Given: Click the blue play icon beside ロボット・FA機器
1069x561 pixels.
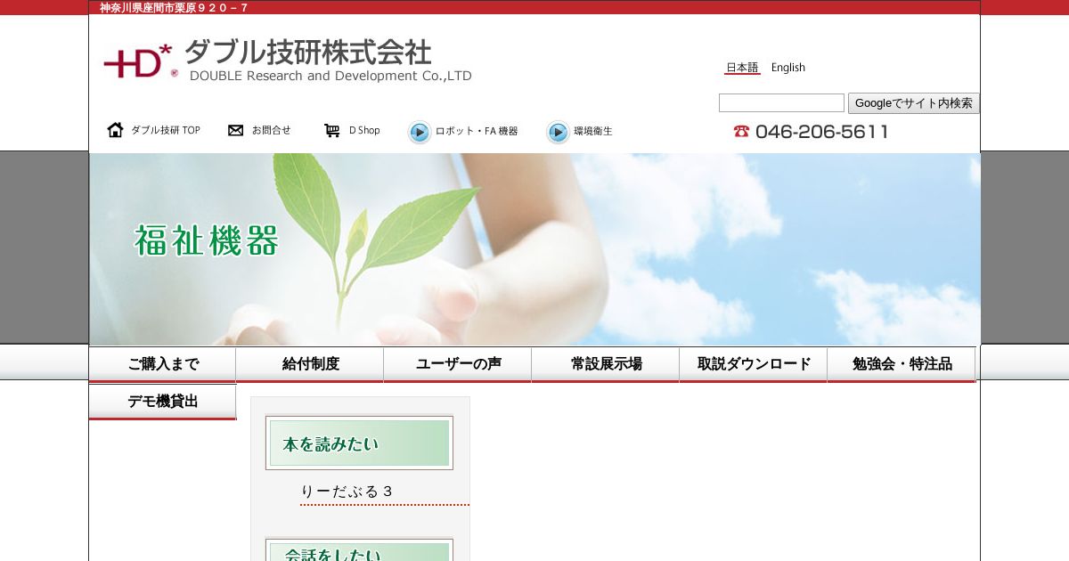Looking at the screenshot, I should tap(420, 132).
